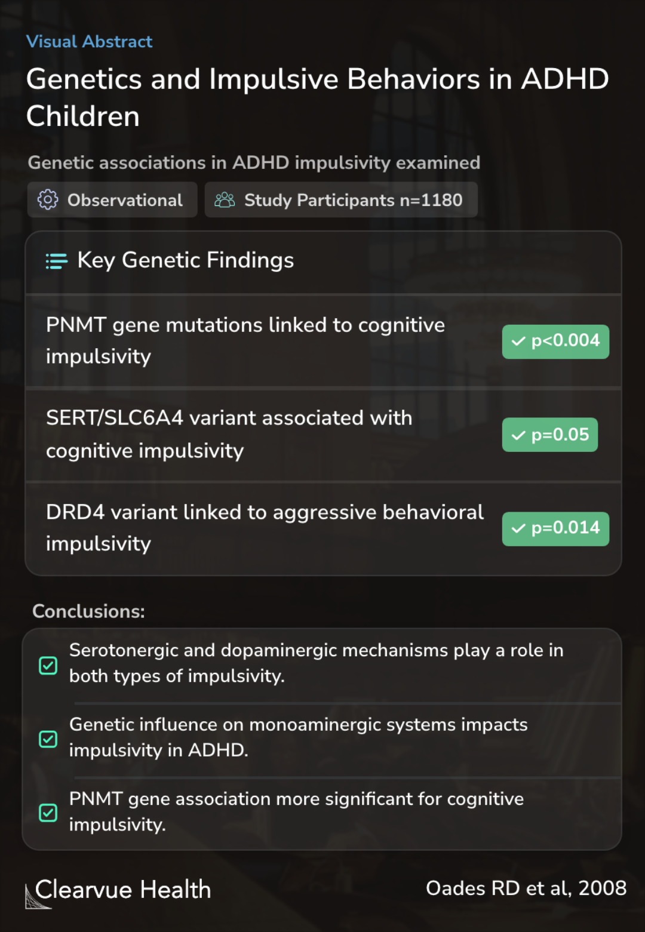Toggle checkbox for PNMT gene association conclusion

click(48, 813)
